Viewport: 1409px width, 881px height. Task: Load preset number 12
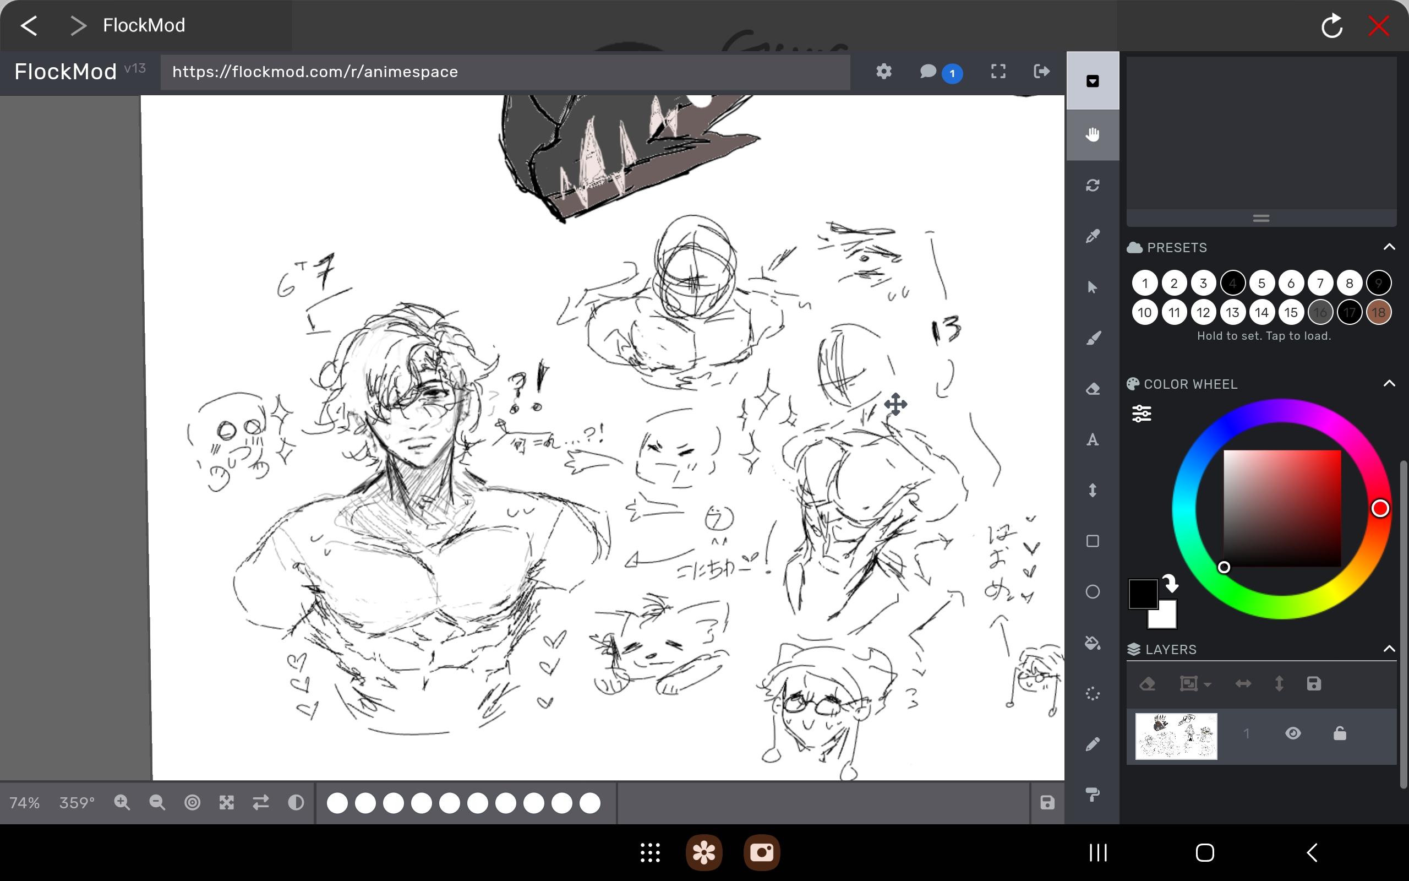click(x=1203, y=312)
